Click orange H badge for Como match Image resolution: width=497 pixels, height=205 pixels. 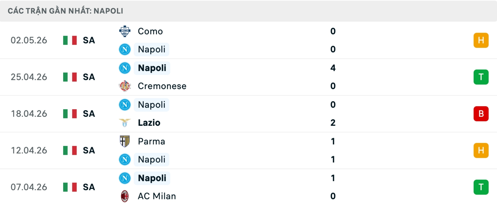pyautogui.click(x=481, y=40)
